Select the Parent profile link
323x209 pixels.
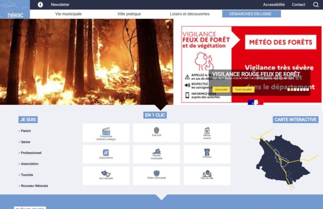(25, 131)
